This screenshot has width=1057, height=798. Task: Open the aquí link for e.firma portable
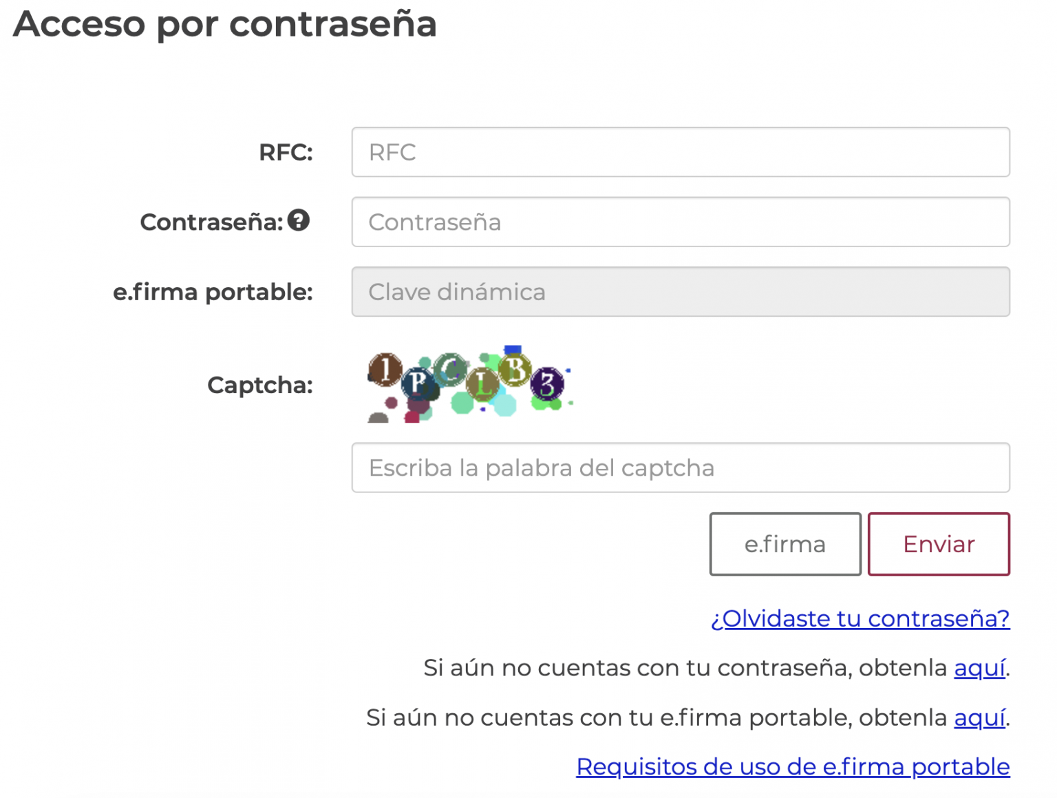(980, 717)
